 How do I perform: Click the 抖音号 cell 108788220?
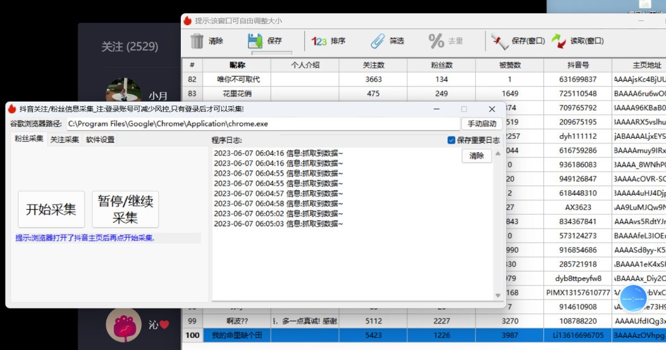[x=577, y=321]
